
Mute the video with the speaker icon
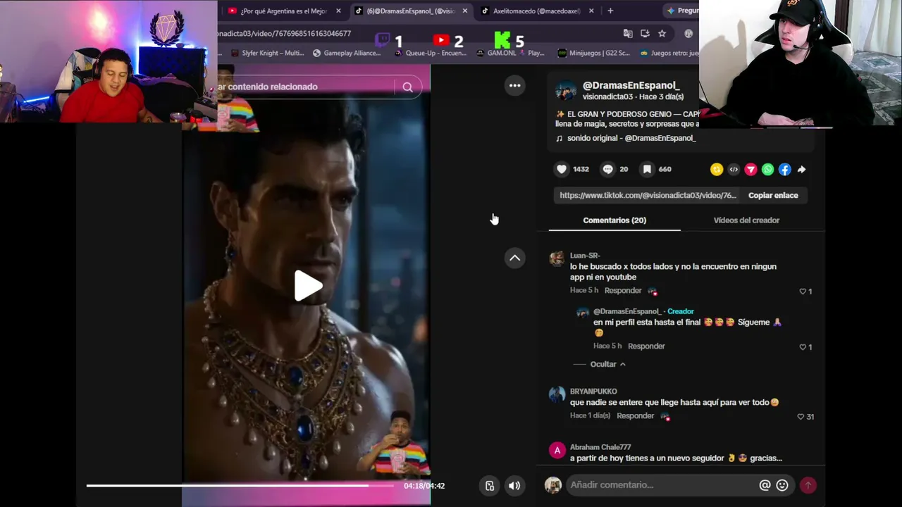click(x=514, y=485)
